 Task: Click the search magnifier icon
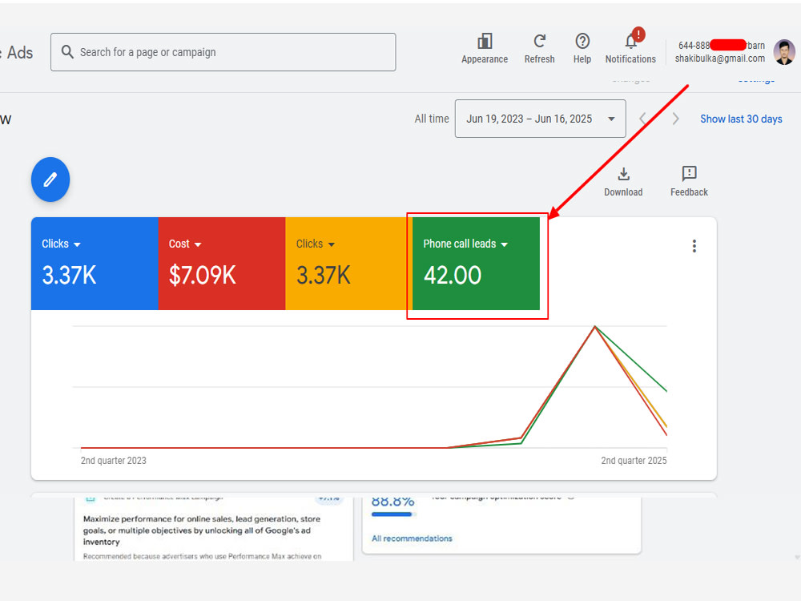point(67,51)
